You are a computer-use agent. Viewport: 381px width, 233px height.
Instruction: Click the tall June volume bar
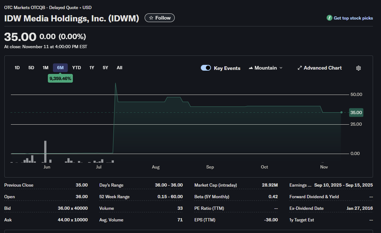(45, 151)
